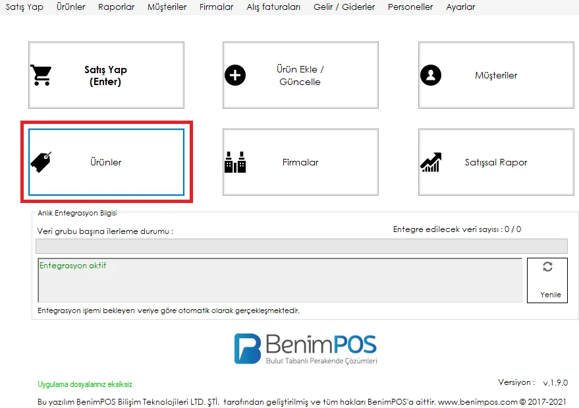This screenshot has height=408, width=579.
Task: Click the 'Entegrasyon işlemi bekleyen veriye göre' note
Action: [169, 310]
